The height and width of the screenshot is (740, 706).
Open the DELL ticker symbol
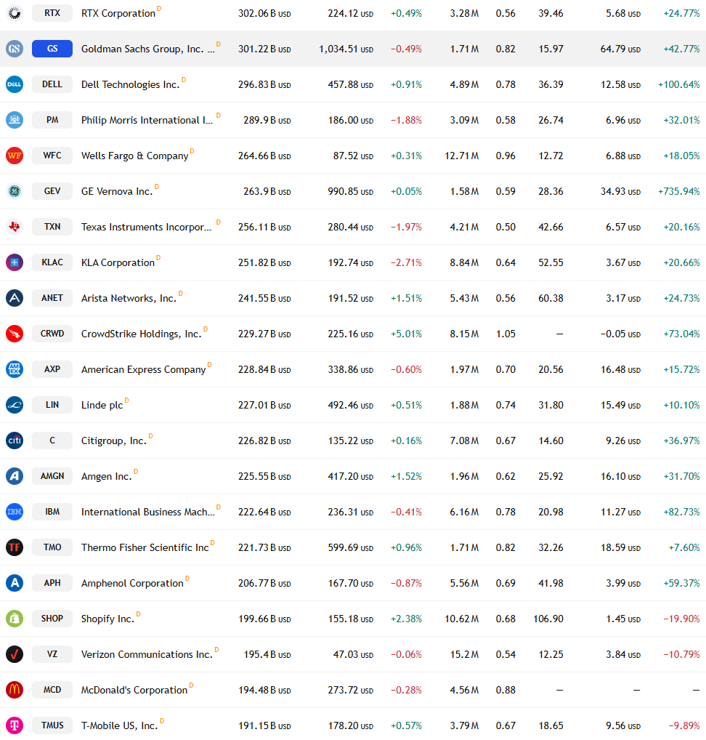tap(52, 84)
